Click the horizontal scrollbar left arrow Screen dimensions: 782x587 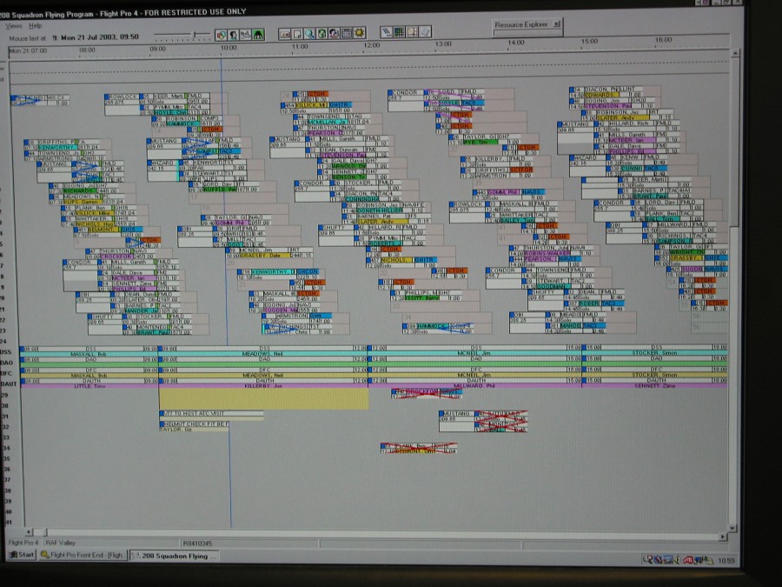pyautogui.click(x=27, y=531)
